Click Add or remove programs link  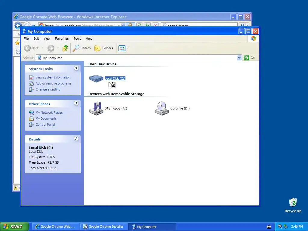coord(54,83)
